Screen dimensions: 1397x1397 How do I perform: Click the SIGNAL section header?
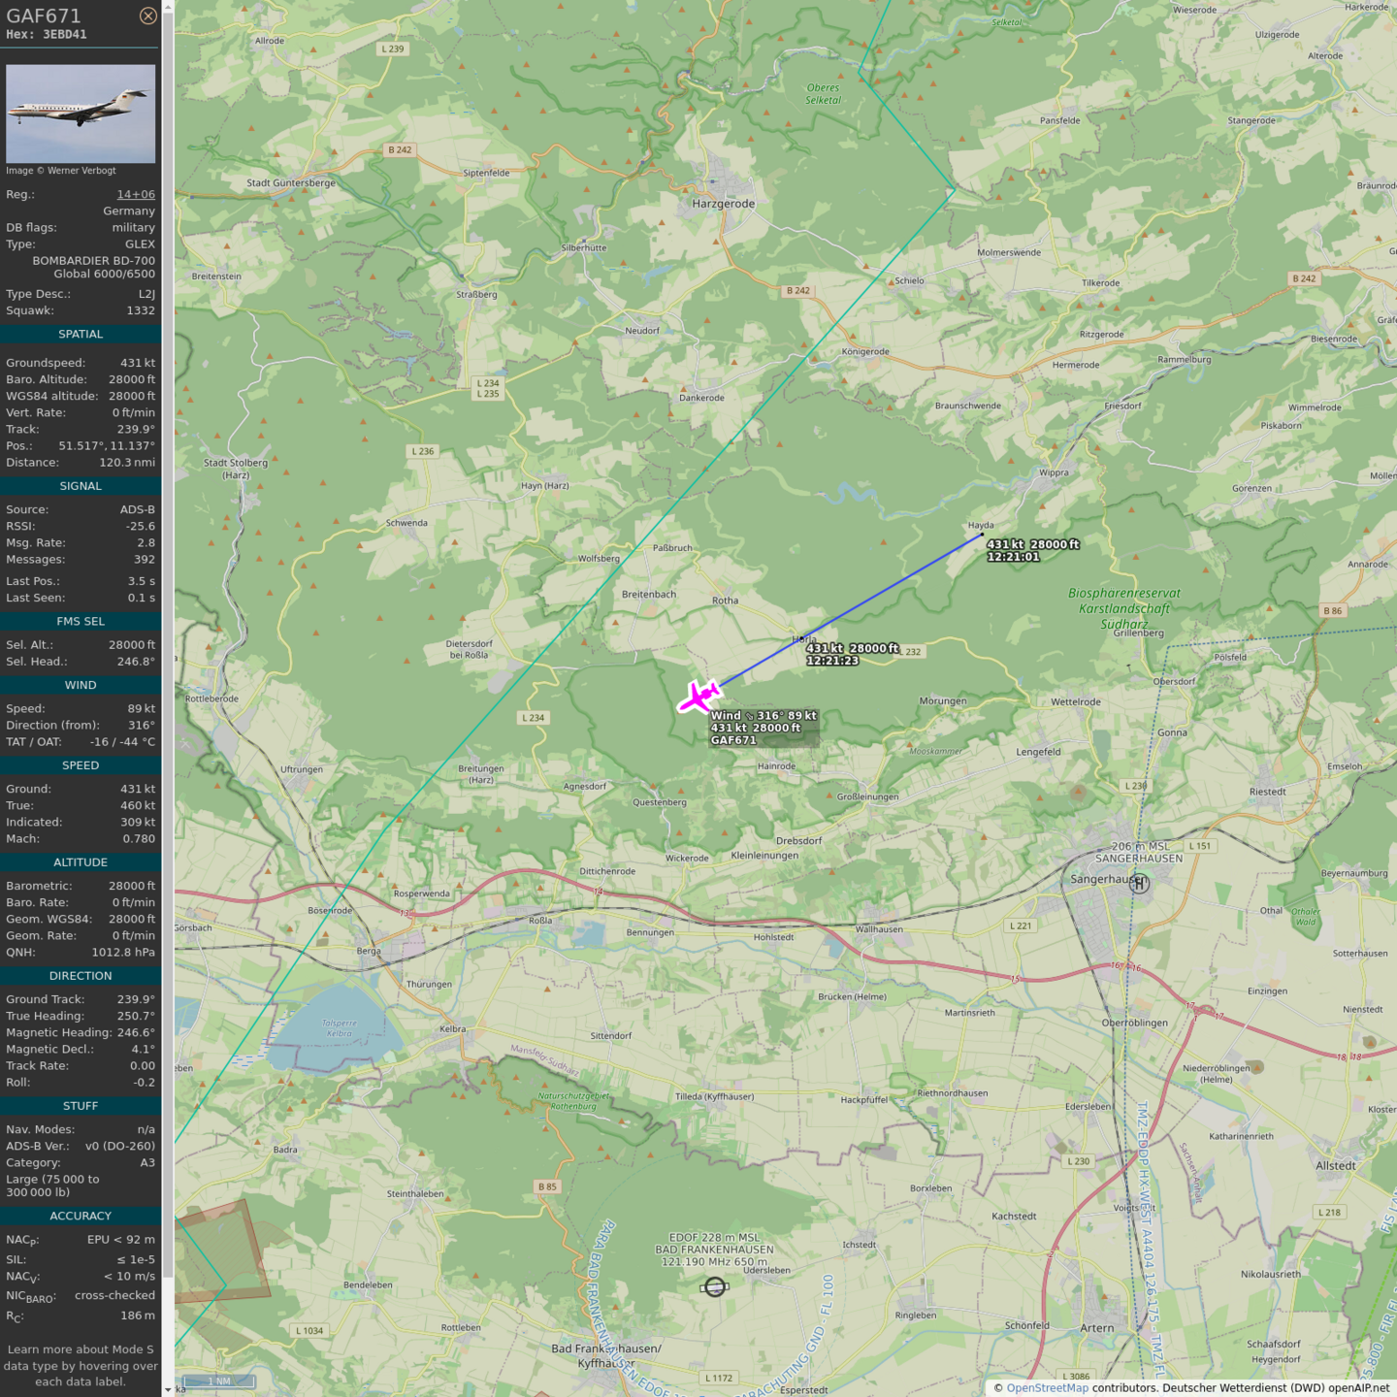(x=81, y=486)
